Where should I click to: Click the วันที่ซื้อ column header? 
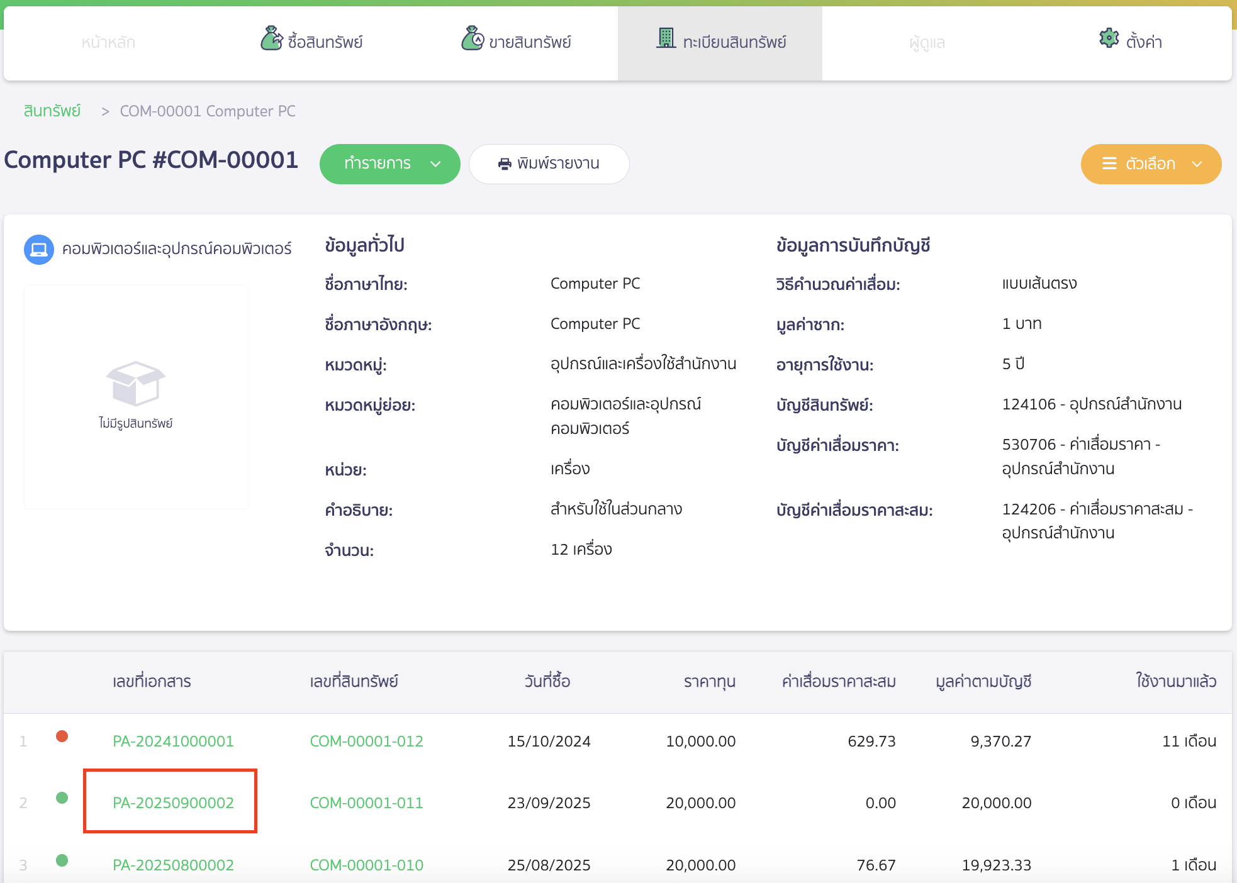[x=547, y=682]
